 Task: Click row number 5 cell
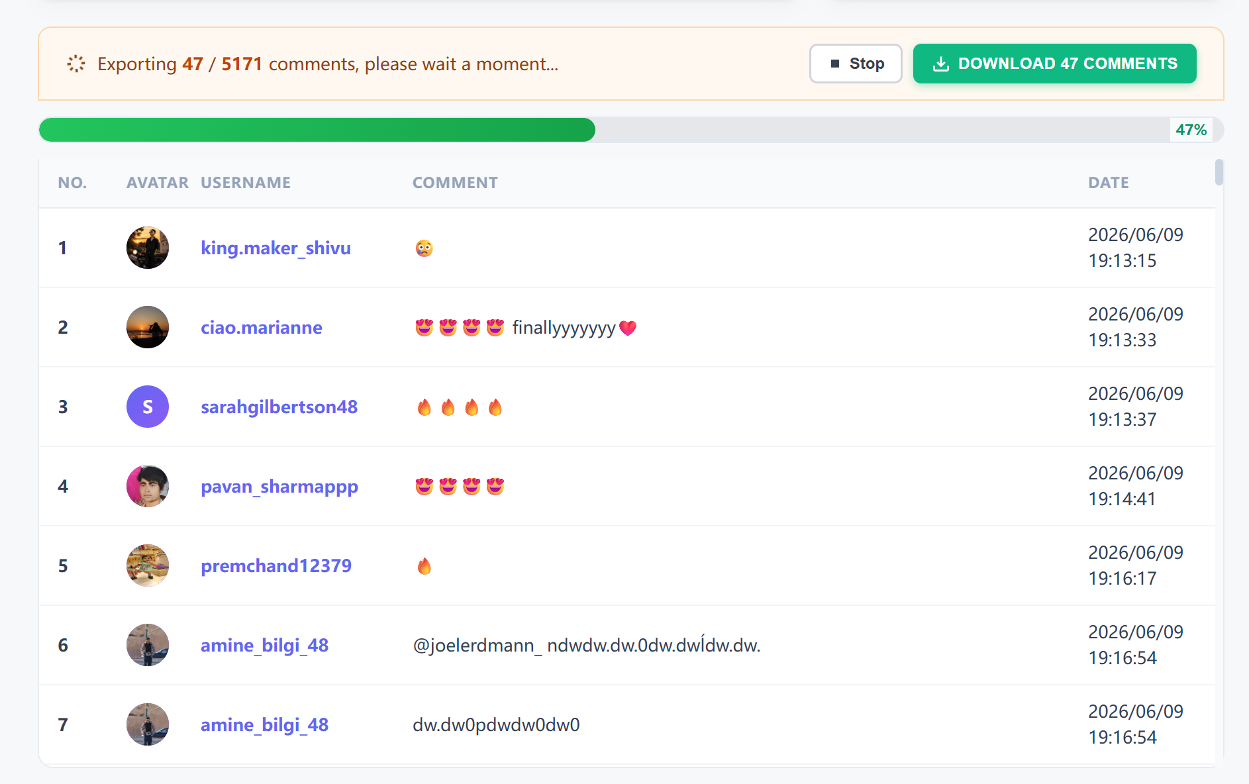tap(63, 565)
